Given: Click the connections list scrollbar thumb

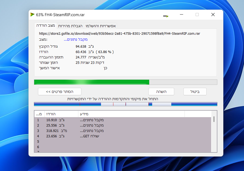Looking at the screenshot, I should [x=214, y=119].
